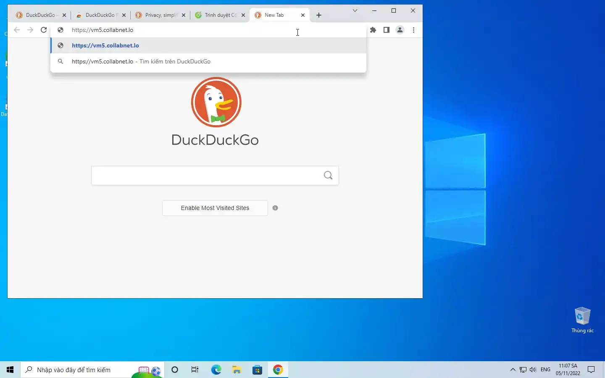Close the second DuckDuckGo tab
This screenshot has width=605, height=378.
click(124, 15)
